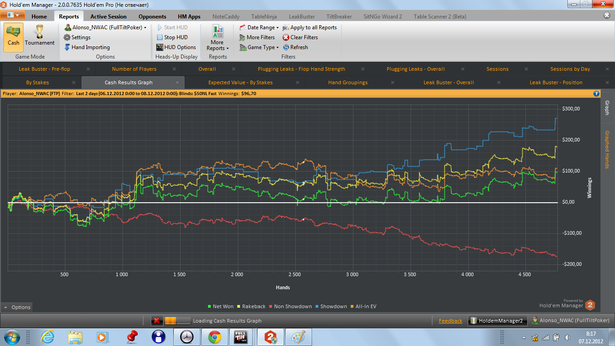Open Chrome from the taskbar
This screenshot has width=615, height=346.
(x=214, y=337)
